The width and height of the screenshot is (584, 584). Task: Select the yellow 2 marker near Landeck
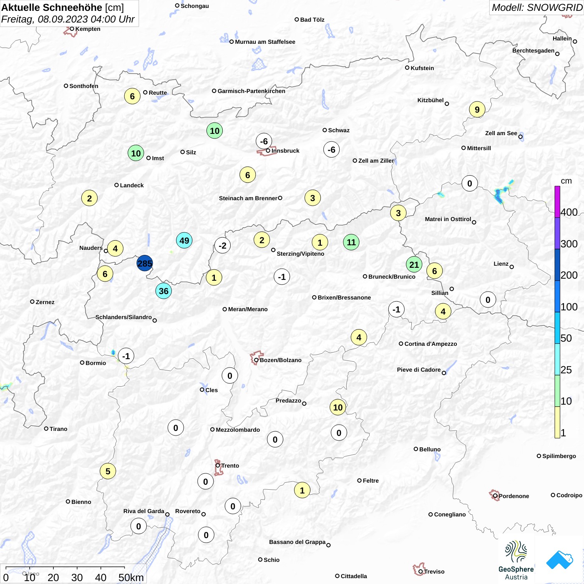click(x=89, y=198)
